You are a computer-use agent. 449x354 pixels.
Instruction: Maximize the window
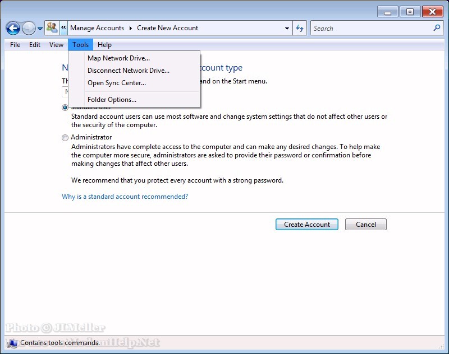click(410, 12)
